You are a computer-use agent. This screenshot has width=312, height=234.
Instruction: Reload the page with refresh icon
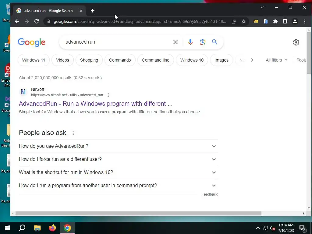click(37, 22)
